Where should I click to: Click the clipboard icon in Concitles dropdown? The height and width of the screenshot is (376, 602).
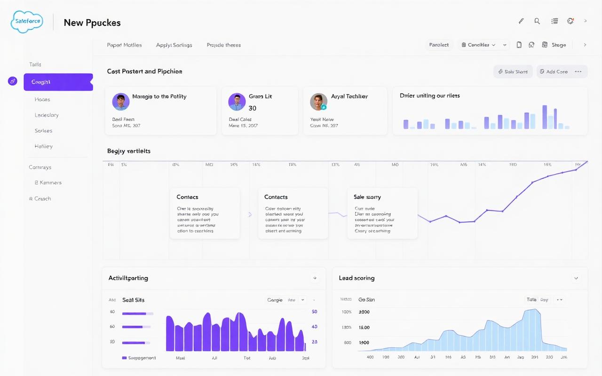click(x=464, y=45)
